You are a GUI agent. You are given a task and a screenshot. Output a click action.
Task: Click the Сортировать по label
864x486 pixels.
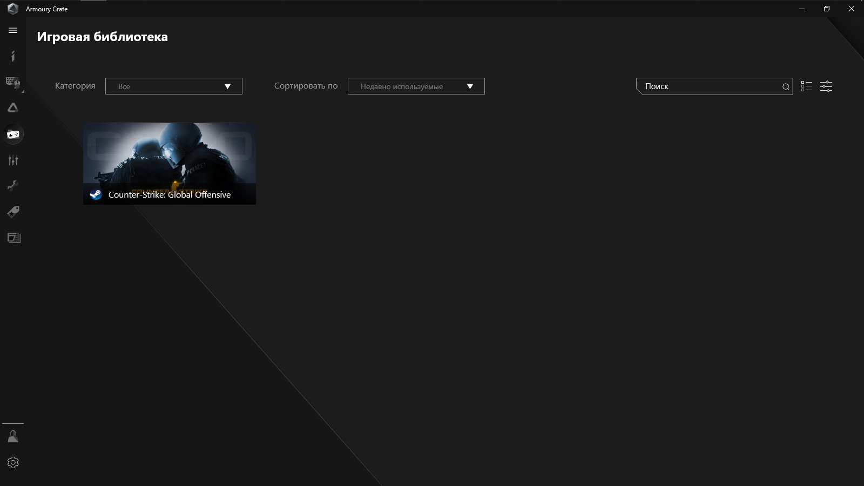306,86
